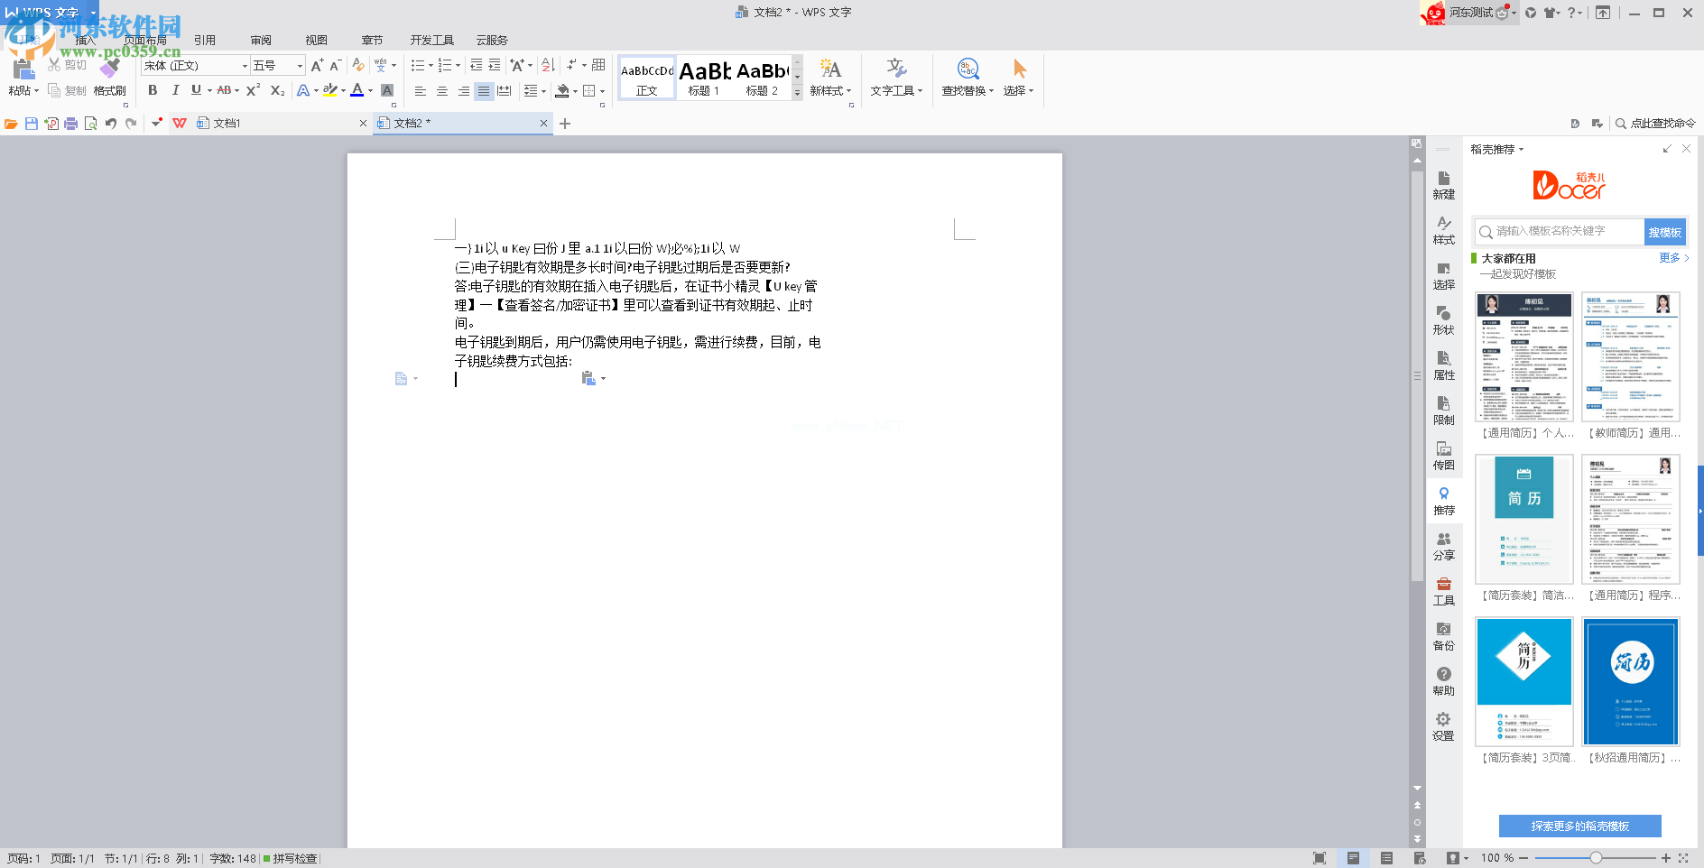
Task: Click the Open folder icon
Action: pyautogui.click(x=11, y=124)
